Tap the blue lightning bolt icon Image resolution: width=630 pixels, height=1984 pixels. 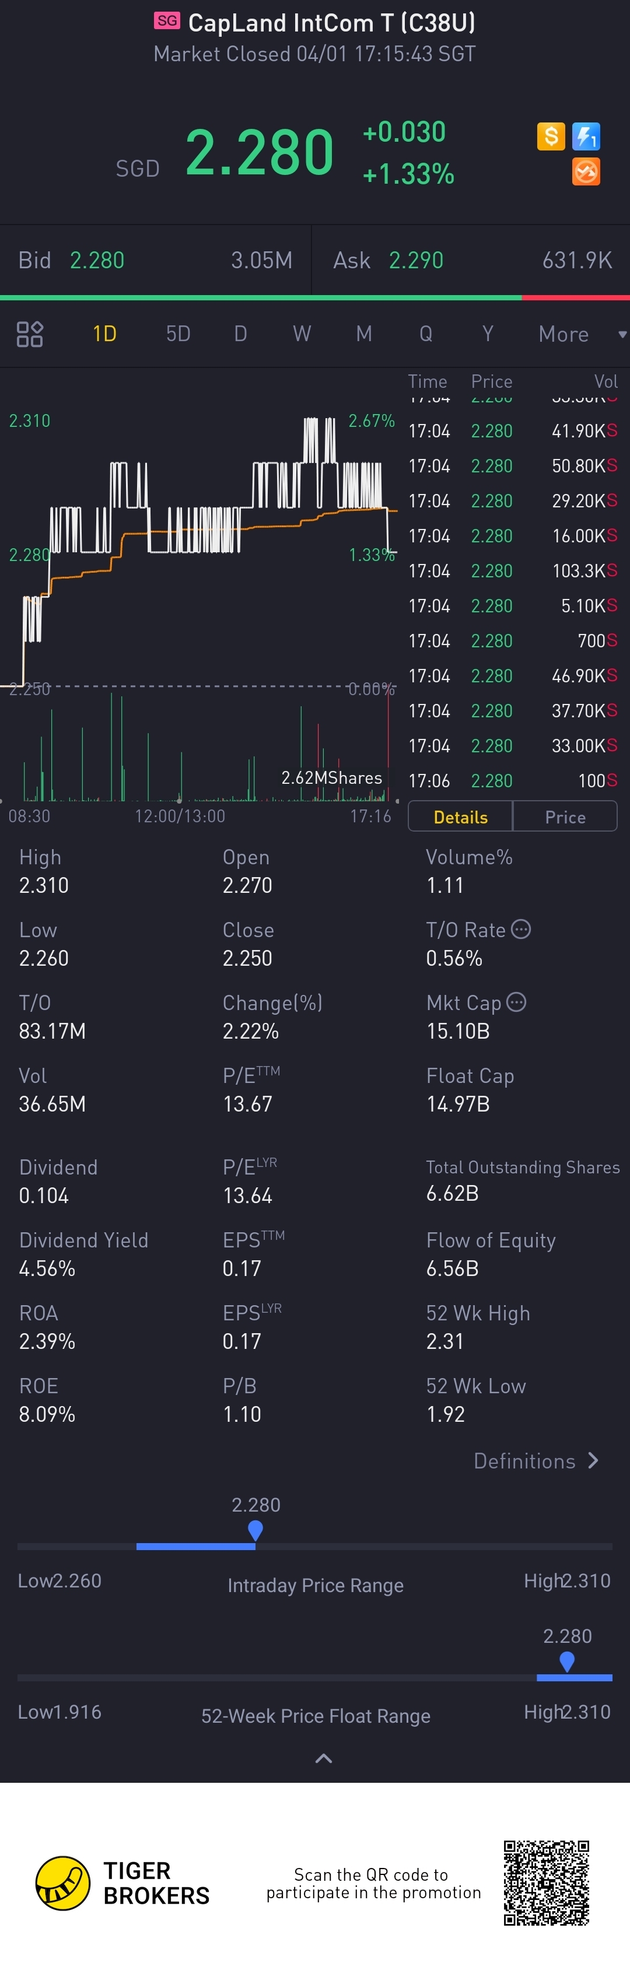pos(586,136)
